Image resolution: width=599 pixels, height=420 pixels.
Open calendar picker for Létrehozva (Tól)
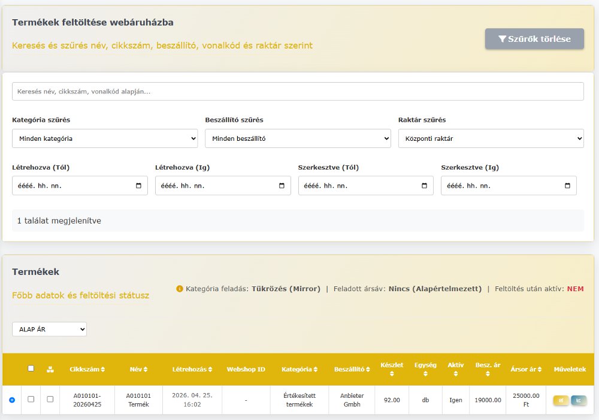(138, 186)
